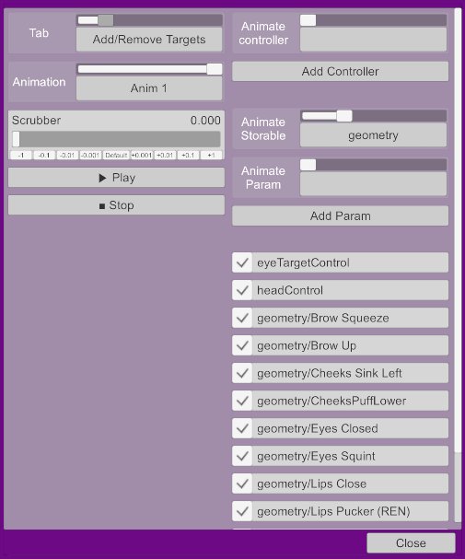Click the Add Controller button
Image resolution: width=465 pixels, height=559 pixels.
coord(340,71)
